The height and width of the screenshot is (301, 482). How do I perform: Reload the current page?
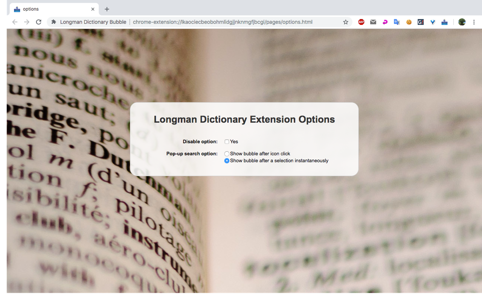point(39,22)
